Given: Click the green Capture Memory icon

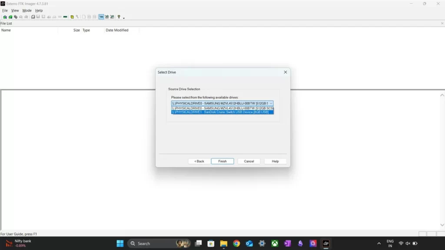Looking at the screenshot, I should coord(65,17).
